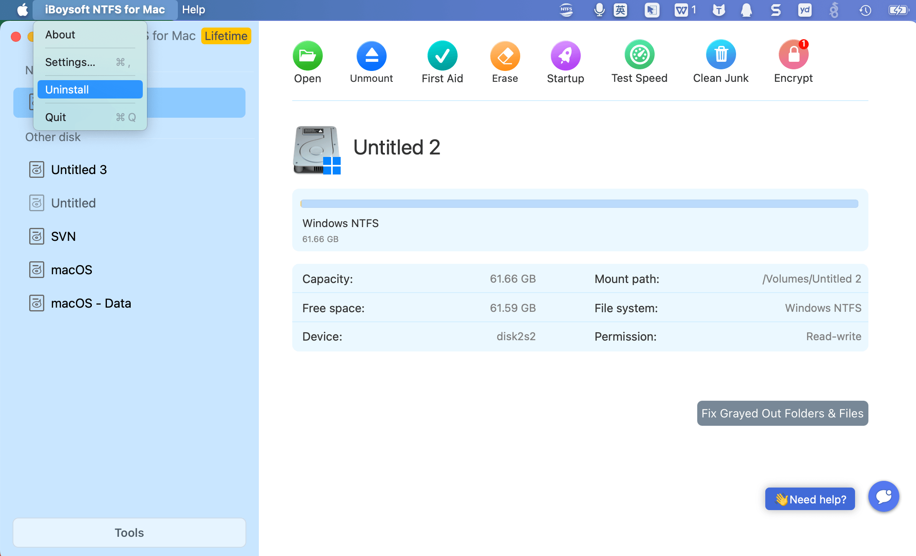This screenshot has width=916, height=556.
Task: Click the 英 input method icon
Action: 620,10
